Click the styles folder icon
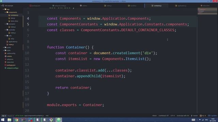The width and height of the screenshot is (218, 122). [5, 50]
